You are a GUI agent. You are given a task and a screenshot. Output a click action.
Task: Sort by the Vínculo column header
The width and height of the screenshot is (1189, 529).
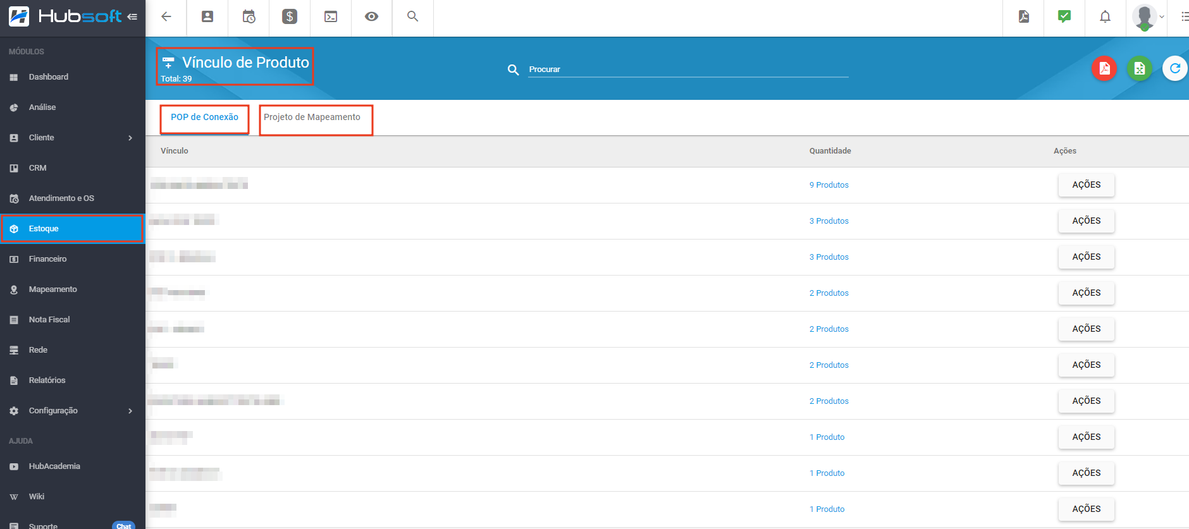pyautogui.click(x=175, y=151)
